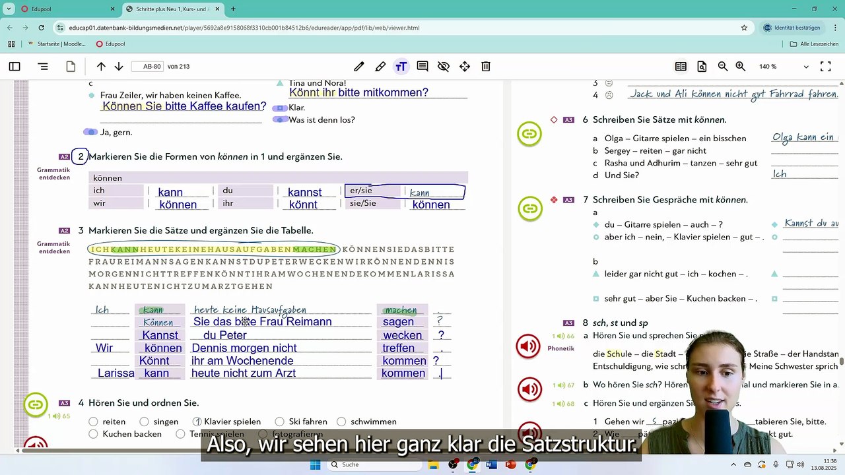Click the taskbar Suche search box
Image resolution: width=845 pixels, height=475 pixels.
pos(374,464)
